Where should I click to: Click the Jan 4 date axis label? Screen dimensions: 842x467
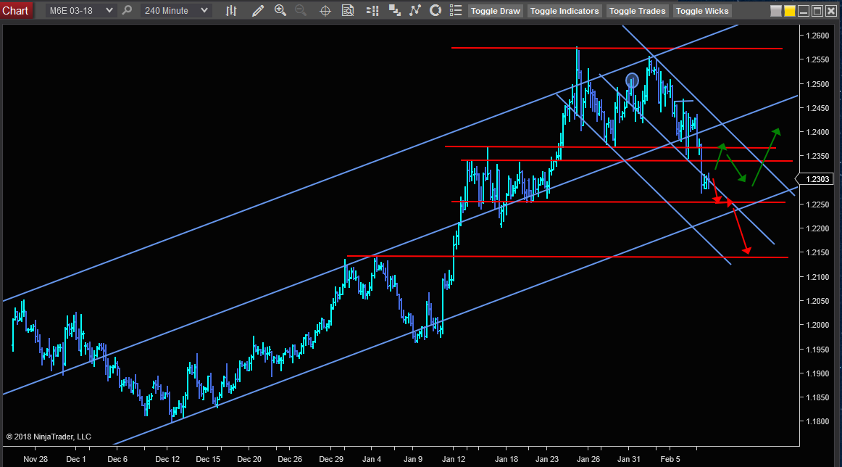372,459
